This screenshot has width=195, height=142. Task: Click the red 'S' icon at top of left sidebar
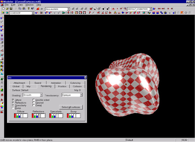pyautogui.click(x=2, y=18)
